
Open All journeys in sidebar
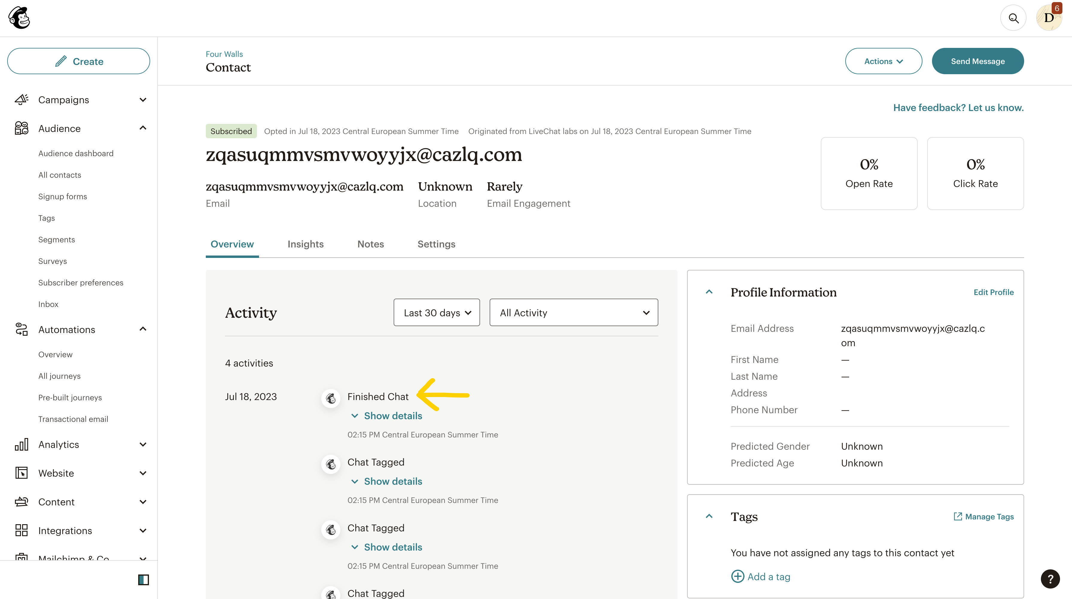60,376
